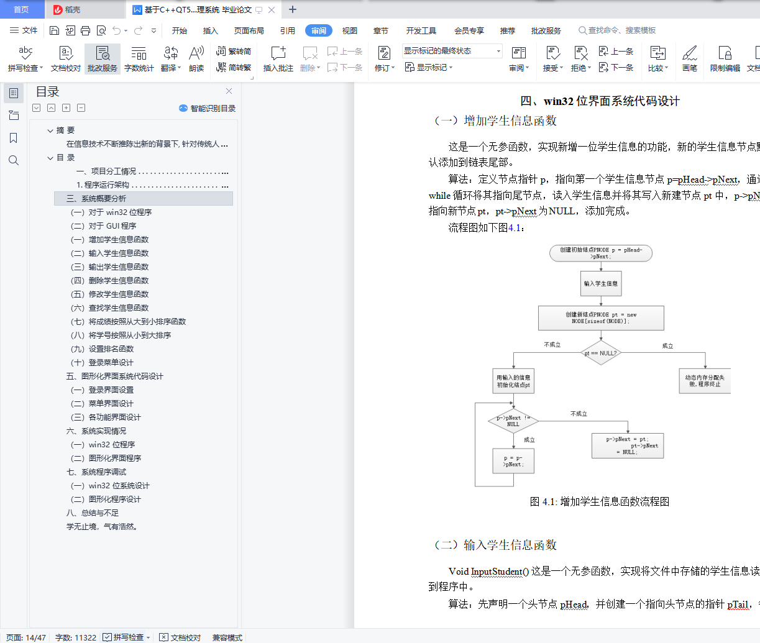Open 文档校对 document proofreading
The image size is (760, 643).
(66, 59)
